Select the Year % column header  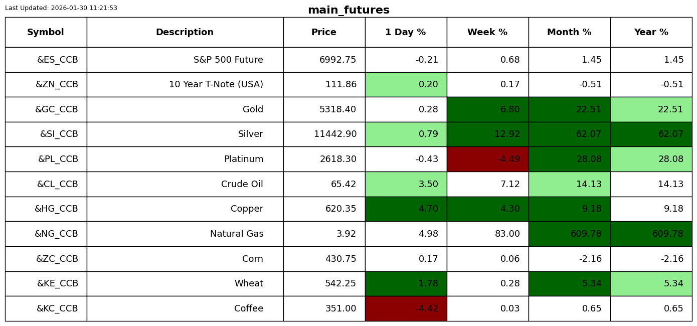coord(651,33)
